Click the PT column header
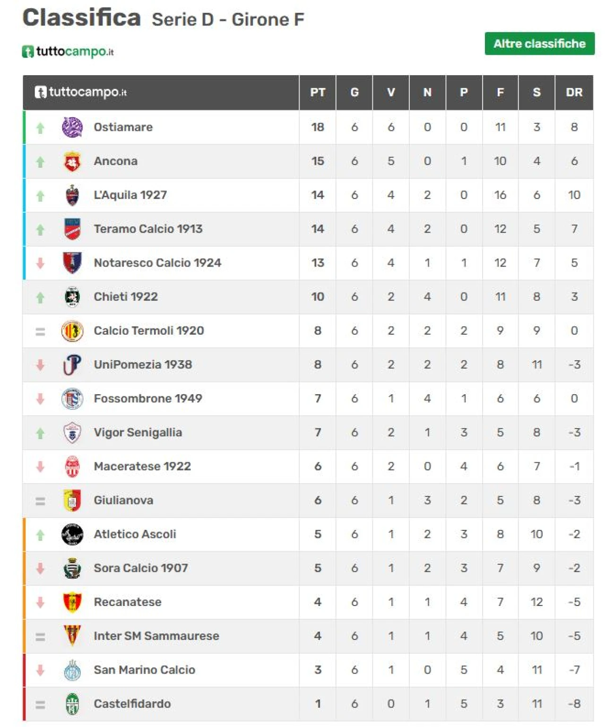The height and width of the screenshot is (727, 605). 318,93
